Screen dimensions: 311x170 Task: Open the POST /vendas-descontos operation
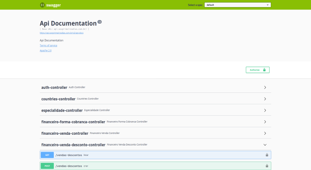(155, 166)
